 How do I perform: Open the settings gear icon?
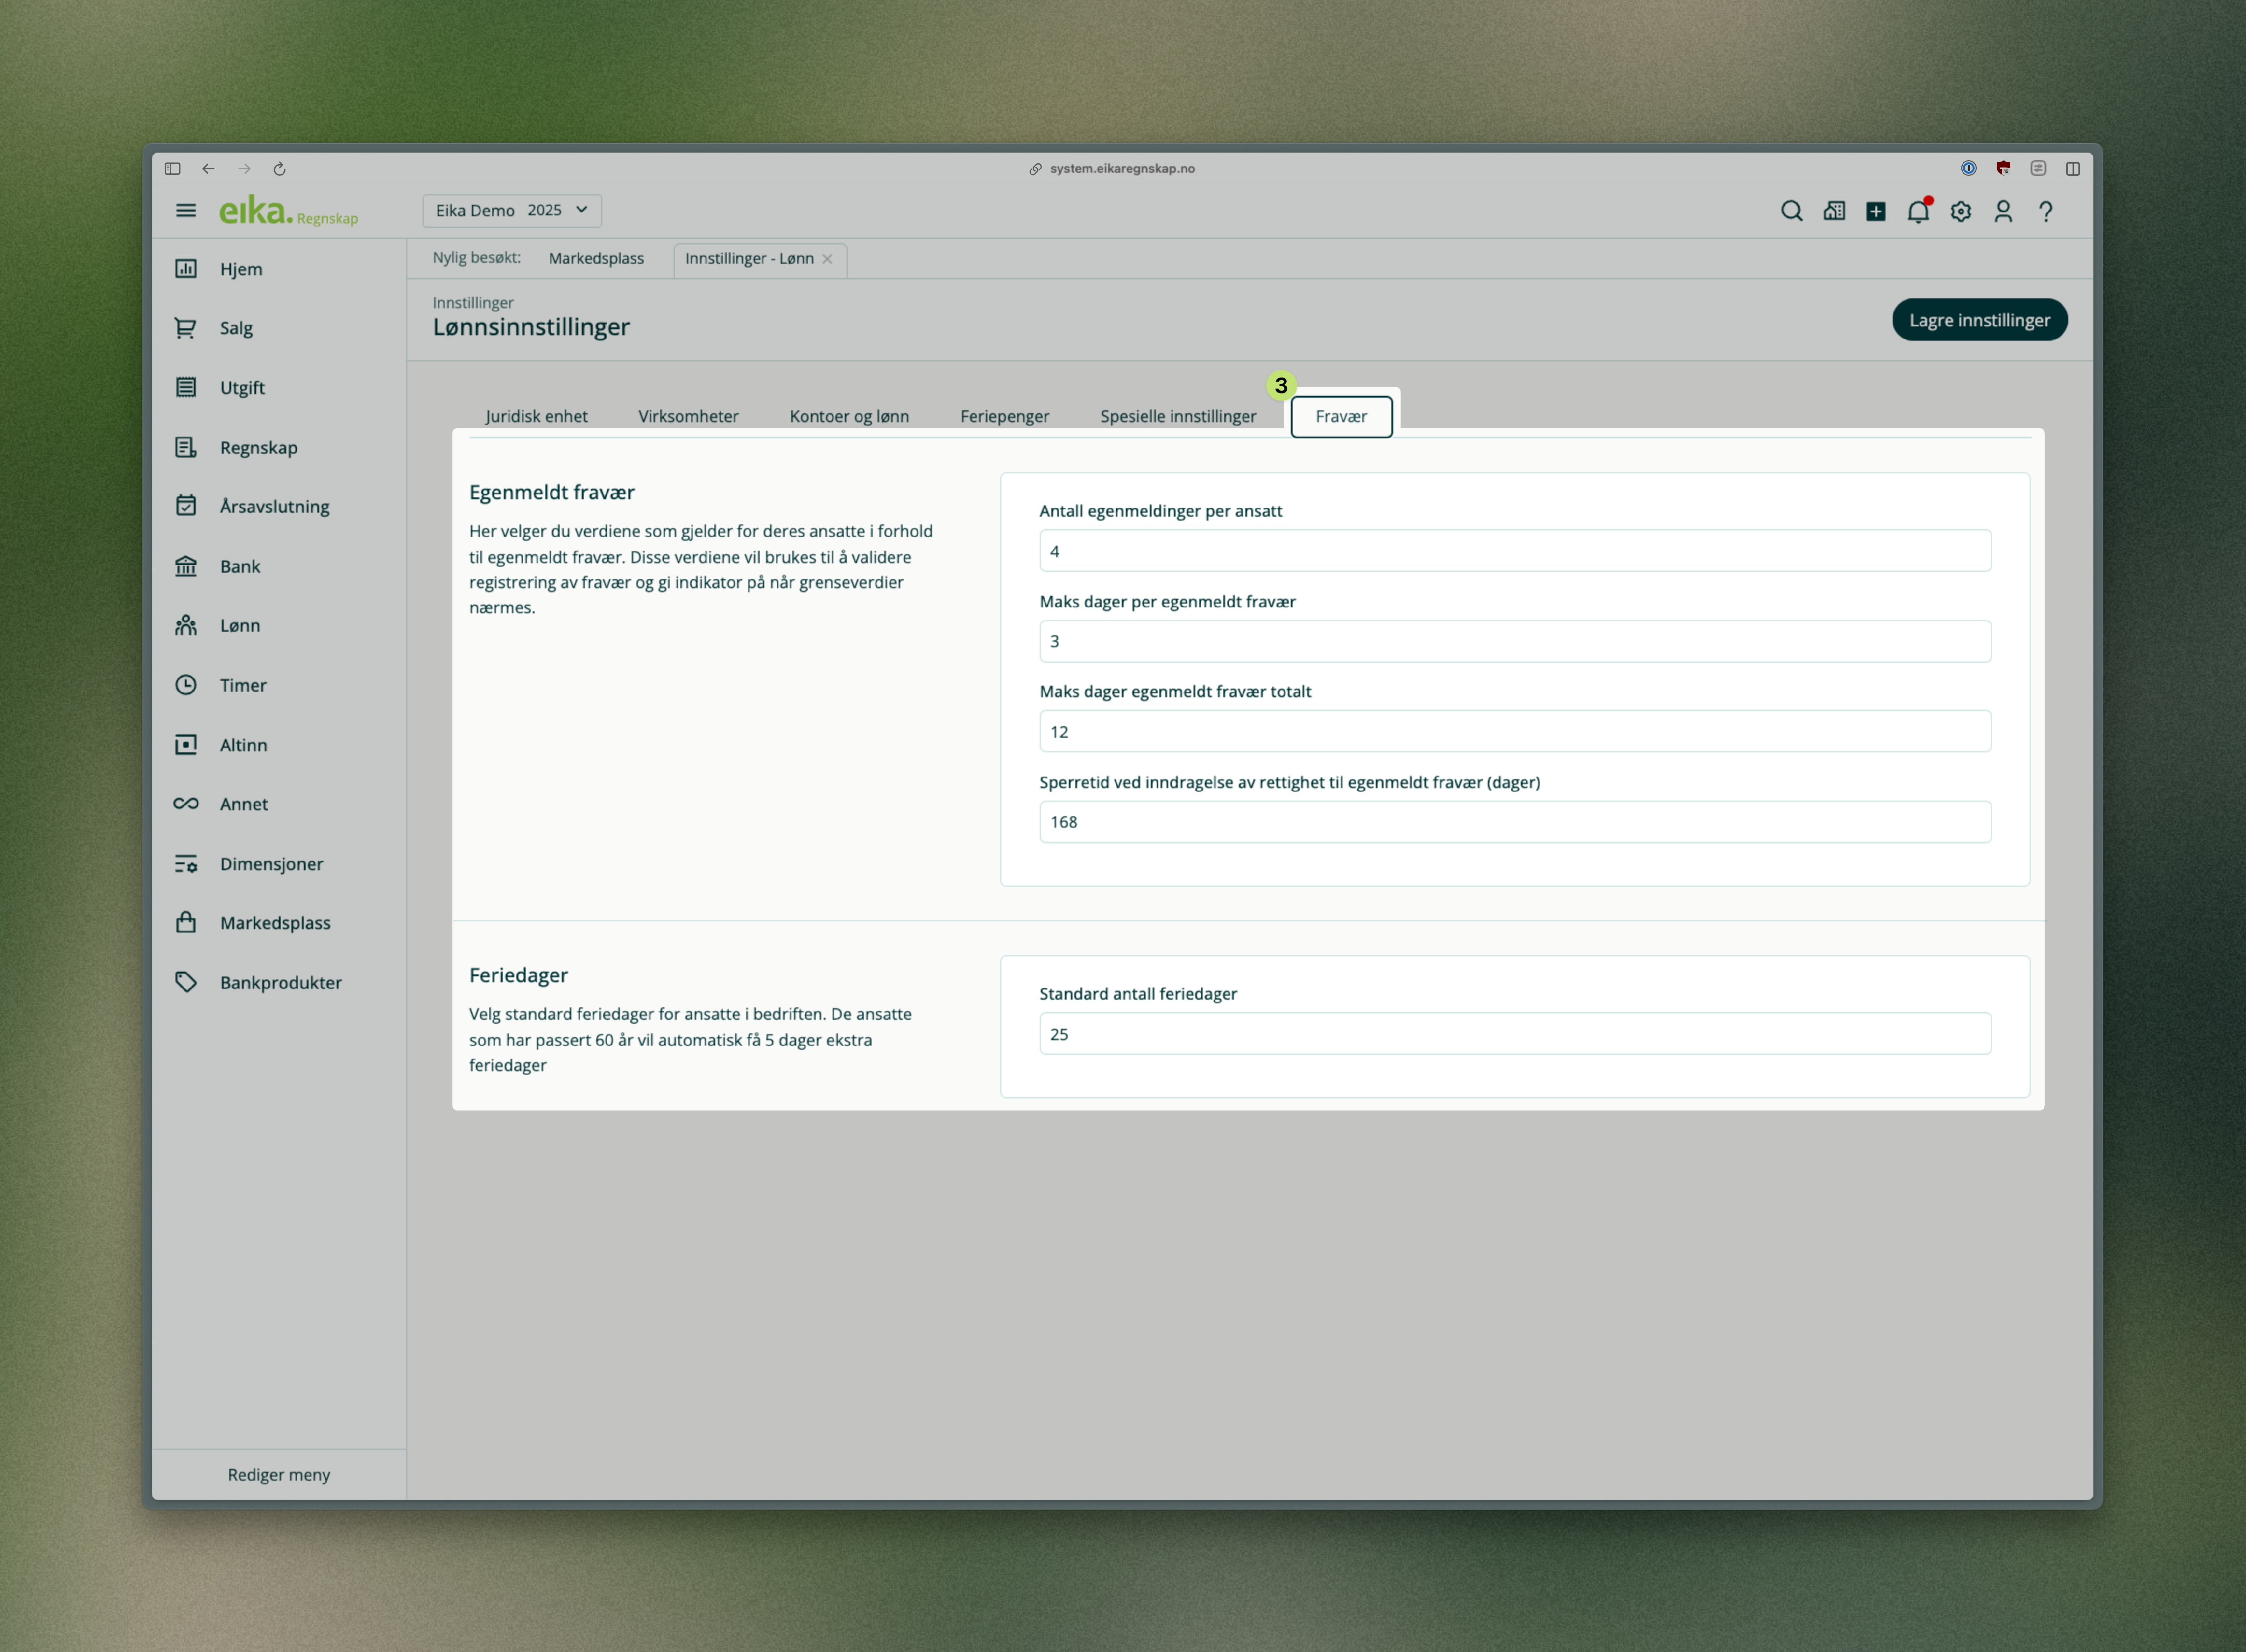pyautogui.click(x=1960, y=211)
